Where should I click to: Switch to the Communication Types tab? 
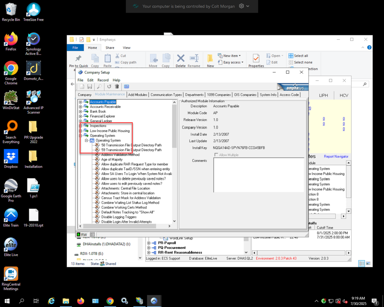[166, 95]
